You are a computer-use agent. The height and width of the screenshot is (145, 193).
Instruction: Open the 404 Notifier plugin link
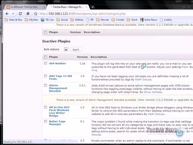tap(57, 63)
